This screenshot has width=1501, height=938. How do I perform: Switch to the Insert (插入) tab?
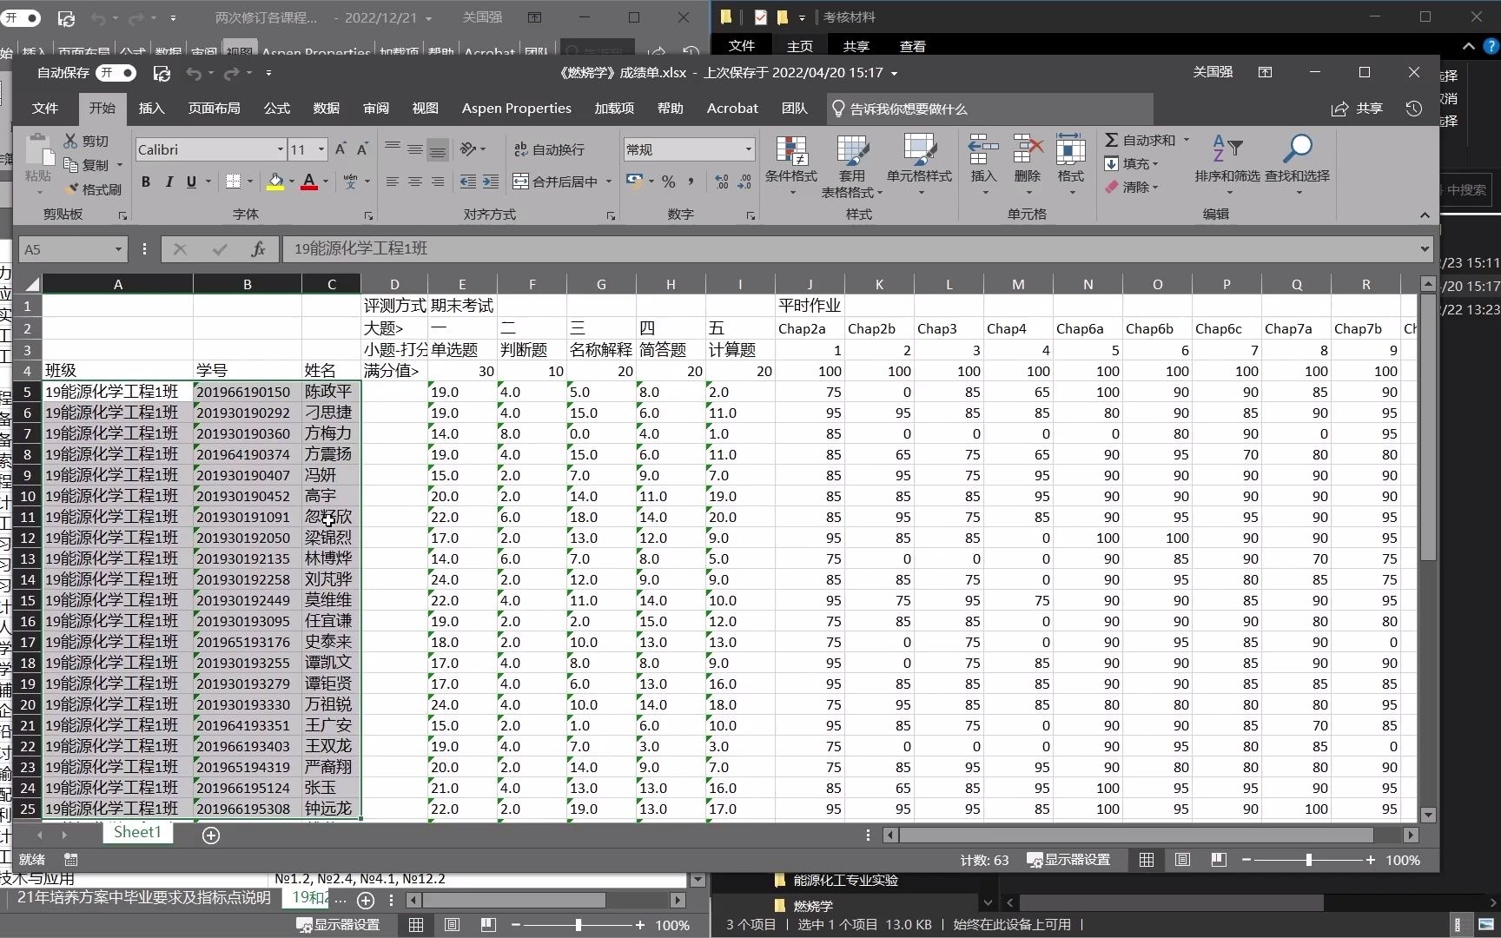click(x=151, y=108)
